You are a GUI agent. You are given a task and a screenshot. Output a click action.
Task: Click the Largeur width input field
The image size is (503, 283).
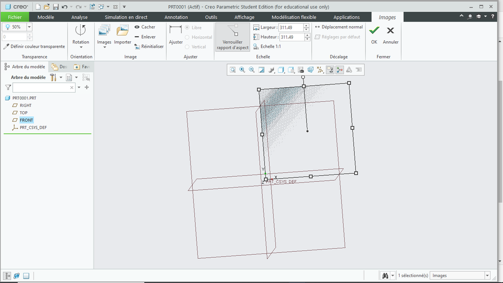(291, 27)
